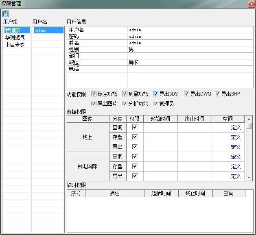Click the save icon in the toolbar
Image resolution: width=256 pixels, height=235 pixels.
pos(6,14)
